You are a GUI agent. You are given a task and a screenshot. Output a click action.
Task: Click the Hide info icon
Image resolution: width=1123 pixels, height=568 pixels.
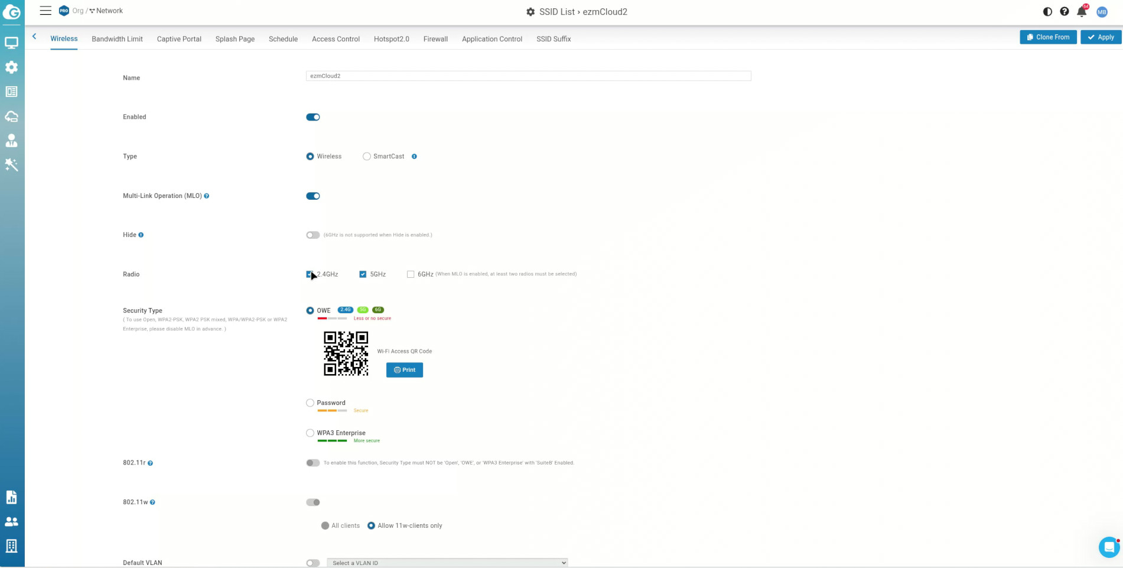(x=141, y=235)
